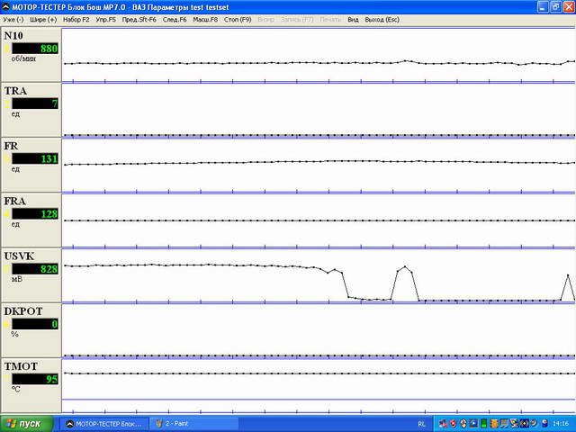Click the taskbar clock 14:16
This screenshot has height=432, width=576.
pyautogui.click(x=561, y=424)
